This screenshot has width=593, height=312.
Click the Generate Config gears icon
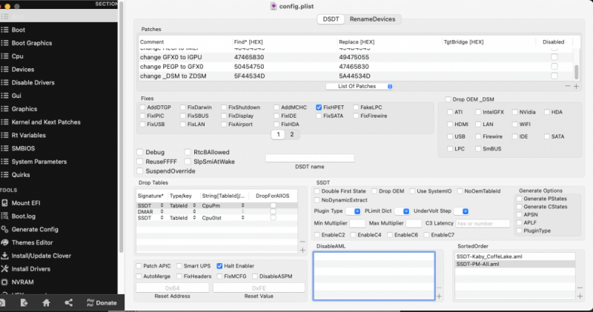pos(5,229)
